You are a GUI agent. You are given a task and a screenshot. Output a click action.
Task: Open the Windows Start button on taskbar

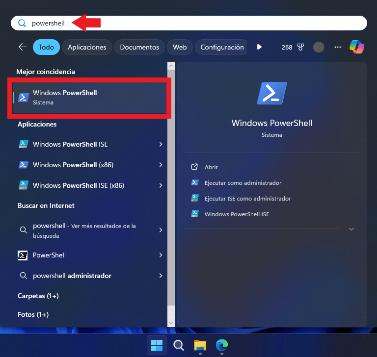pyautogui.click(x=157, y=345)
